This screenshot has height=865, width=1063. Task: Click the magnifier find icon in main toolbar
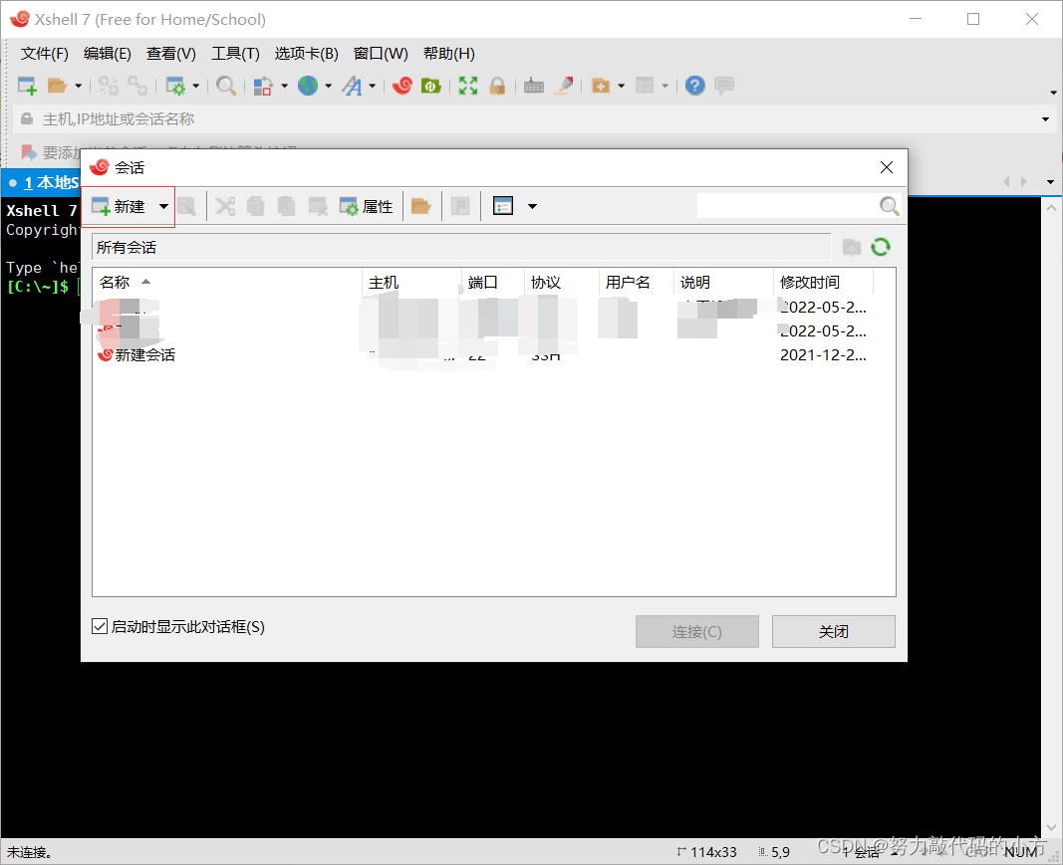click(226, 86)
